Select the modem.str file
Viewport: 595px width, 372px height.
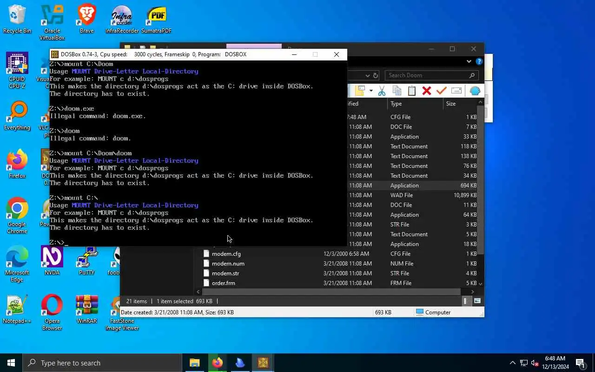click(x=225, y=273)
